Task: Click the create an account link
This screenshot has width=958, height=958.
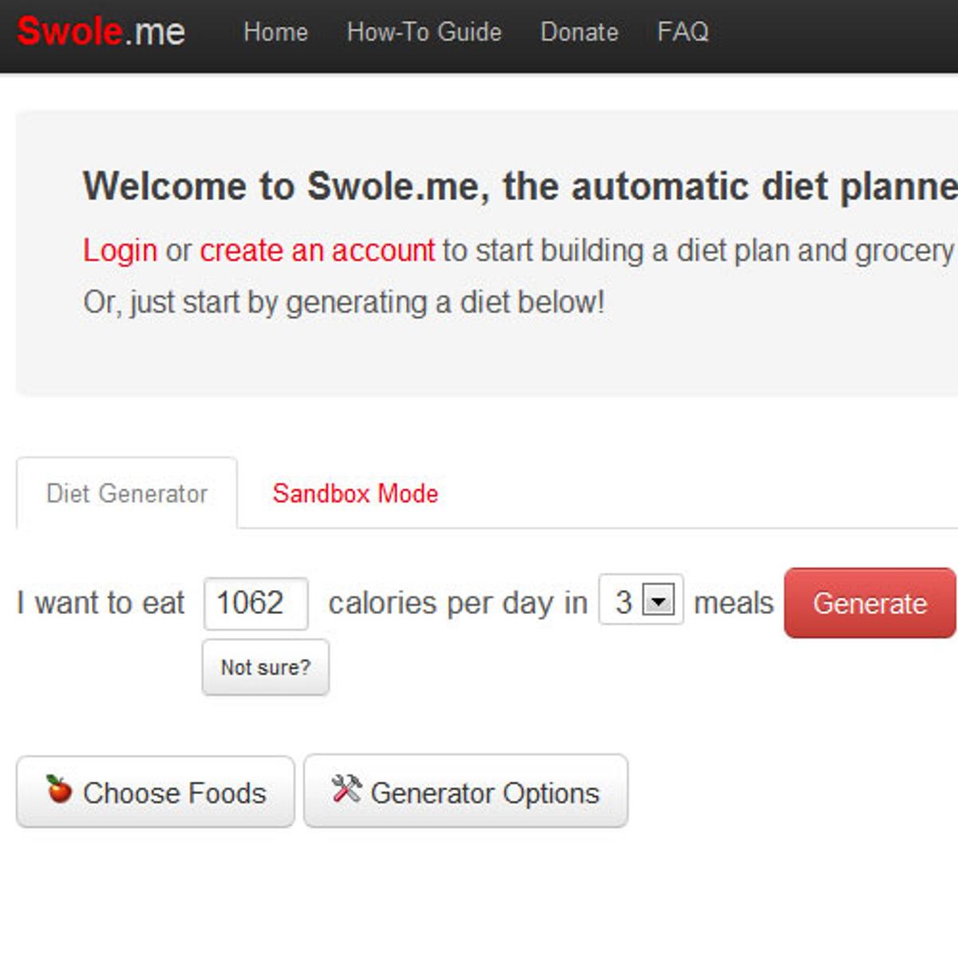Action: click(317, 251)
